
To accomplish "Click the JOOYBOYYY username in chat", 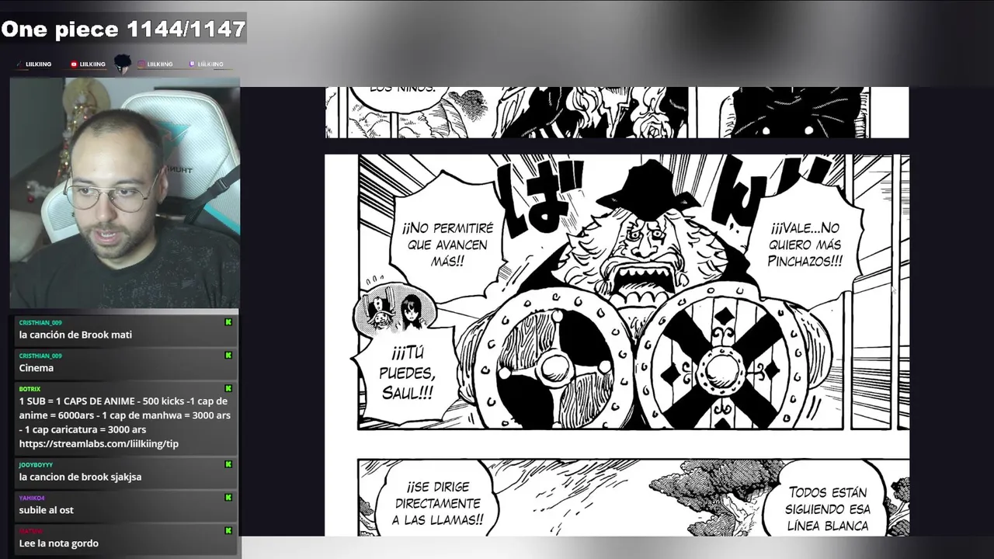I will click(36, 464).
